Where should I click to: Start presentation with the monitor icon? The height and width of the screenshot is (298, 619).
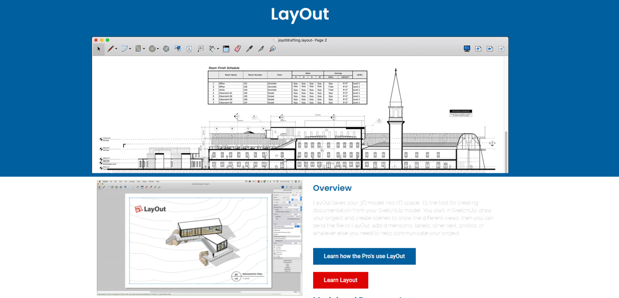point(467,48)
